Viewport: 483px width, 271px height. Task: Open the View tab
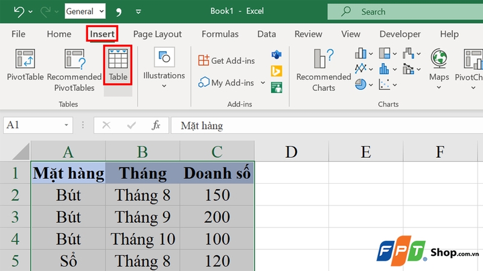pyautogui.click(x=351, y=34)
